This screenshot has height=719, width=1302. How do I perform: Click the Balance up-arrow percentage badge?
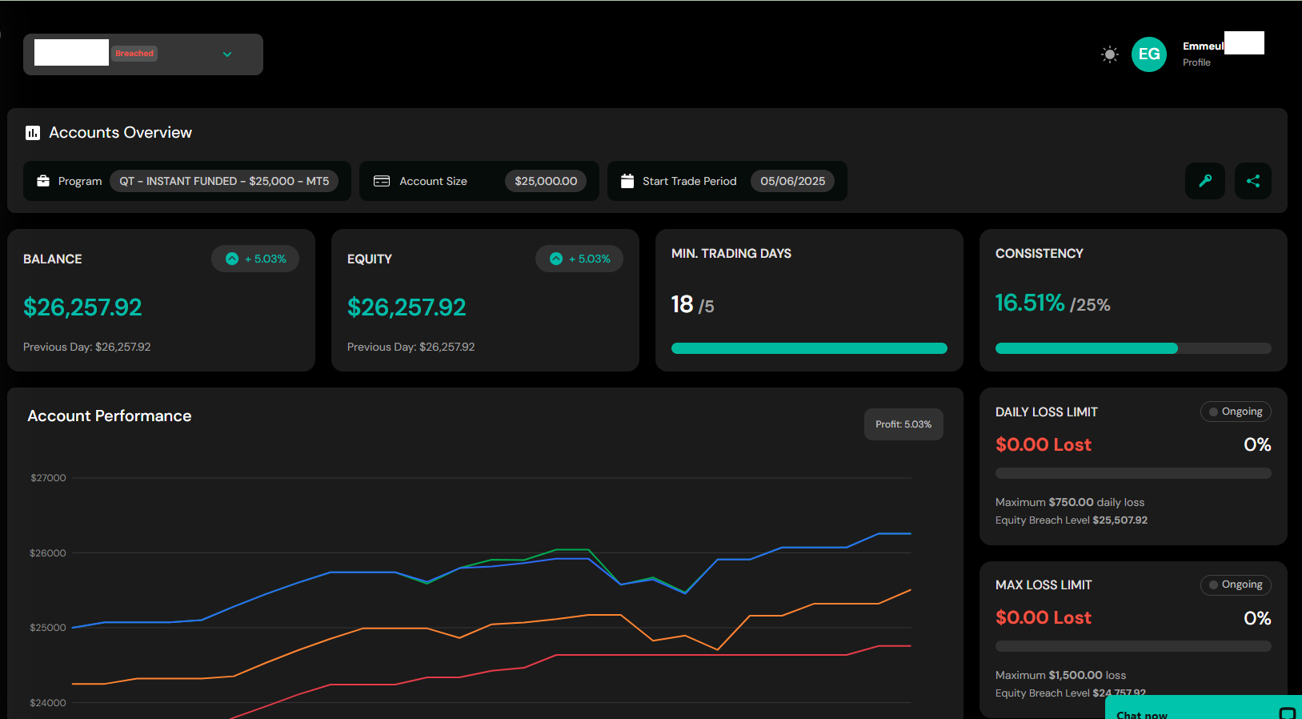(x=255, y=259)
